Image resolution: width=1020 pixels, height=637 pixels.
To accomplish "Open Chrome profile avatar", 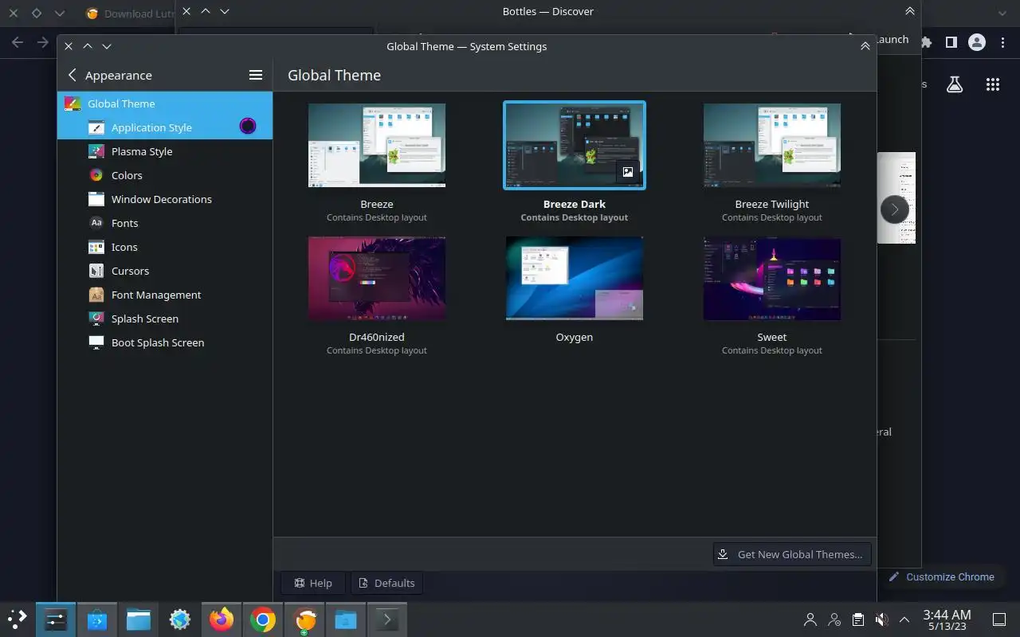I will (x=977, y=42).
